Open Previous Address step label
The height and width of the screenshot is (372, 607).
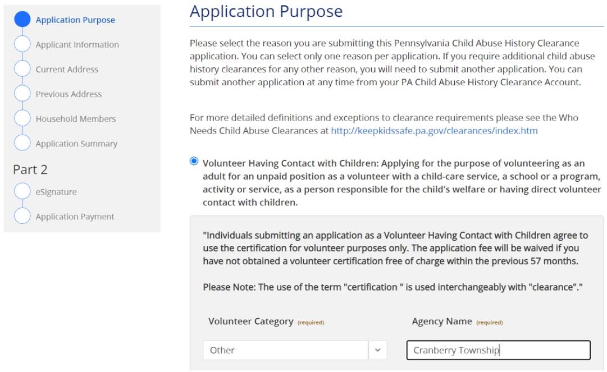69,94
